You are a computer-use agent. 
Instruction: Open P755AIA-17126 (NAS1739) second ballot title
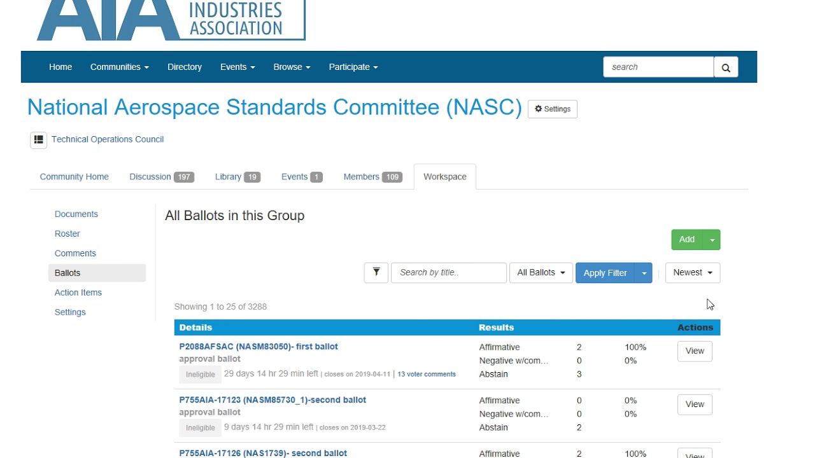point(263,453)
